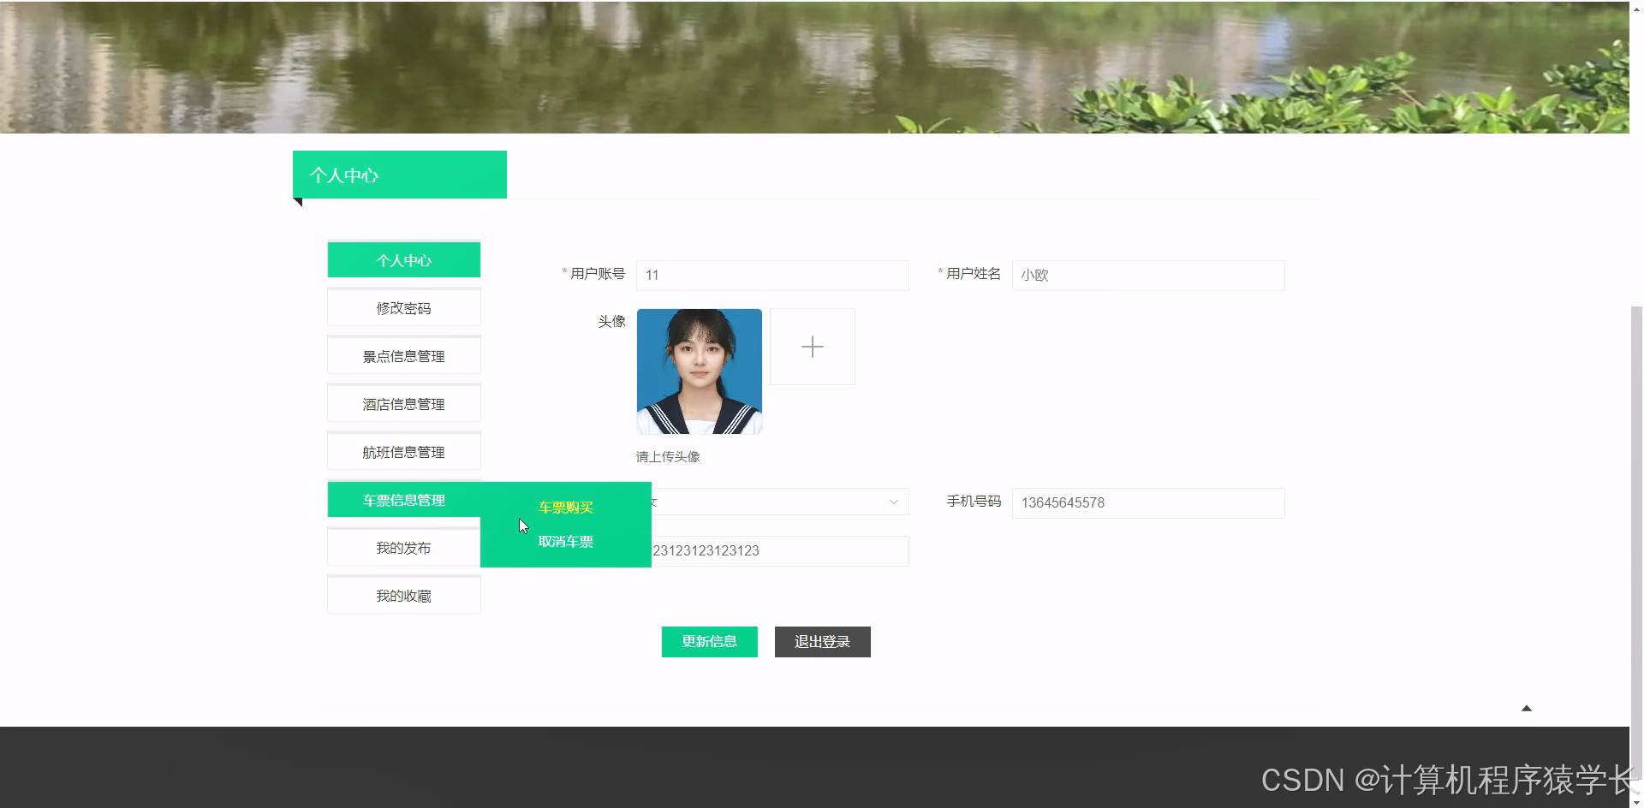Click the ID number field showing 23123123123123
The height and width of the screenshot is (808, 1644).
779,550
